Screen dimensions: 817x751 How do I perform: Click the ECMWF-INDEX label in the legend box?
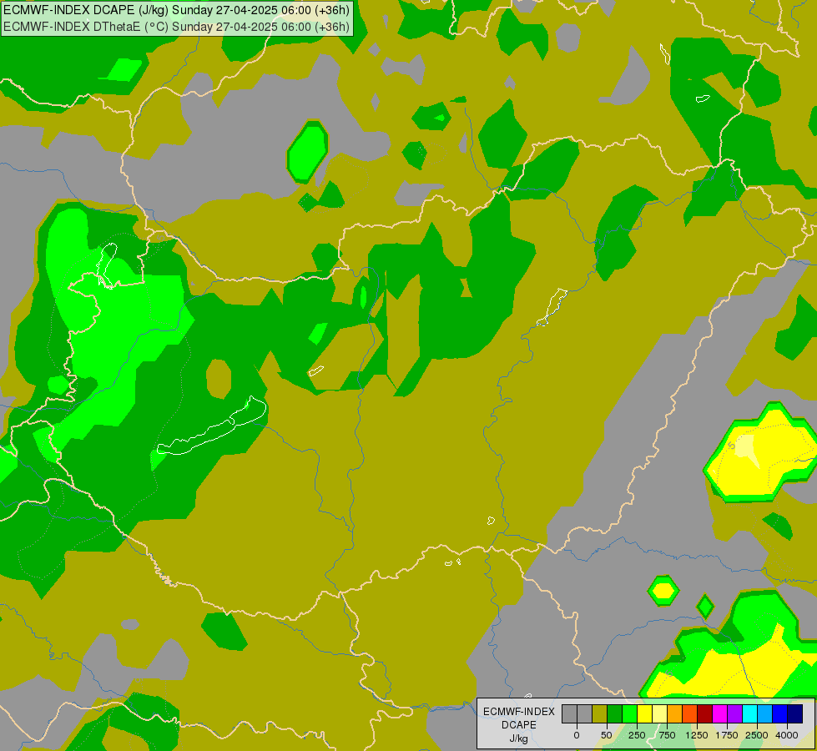519,712
